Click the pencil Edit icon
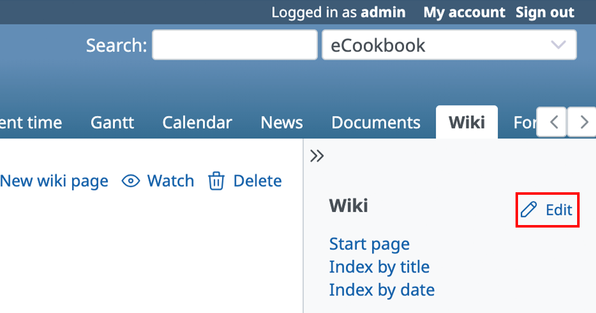 point(529,210)
